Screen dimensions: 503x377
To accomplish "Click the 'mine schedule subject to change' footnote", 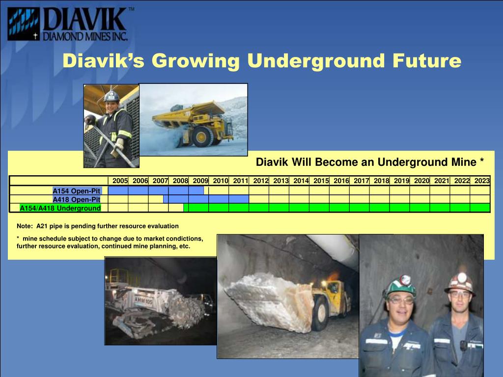I will [x=110, y=242].
